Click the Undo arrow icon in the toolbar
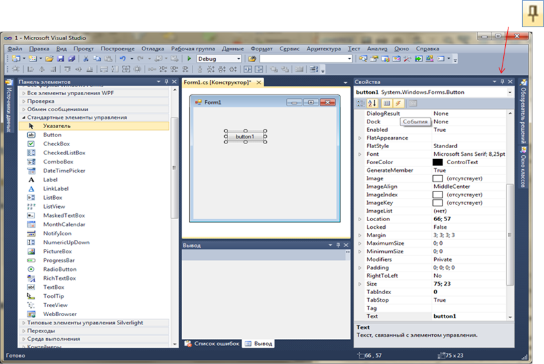This screenshot has height=364, width=544. coord(121,59)
